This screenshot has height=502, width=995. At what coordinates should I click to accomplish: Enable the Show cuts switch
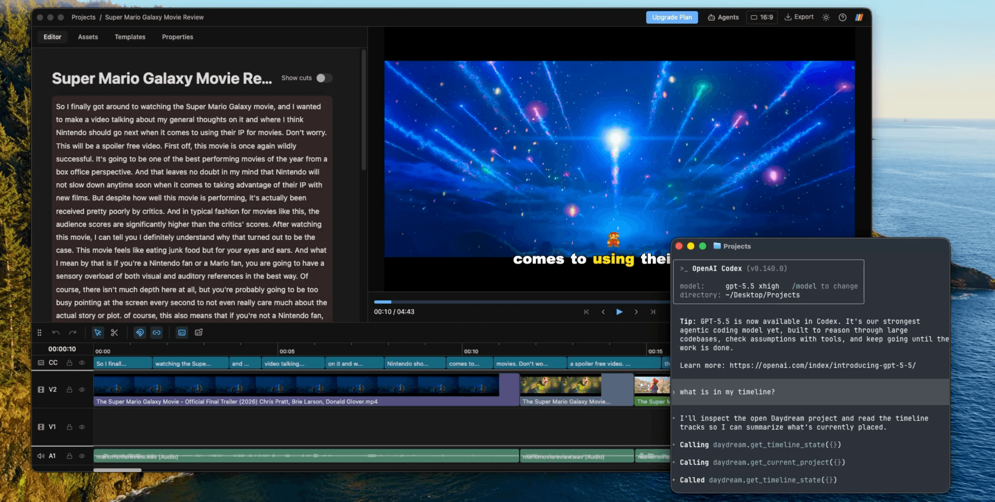point(324,78)
